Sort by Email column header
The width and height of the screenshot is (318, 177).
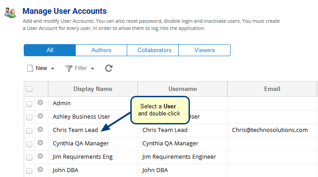pyautogui.click(x=272, y=89)
